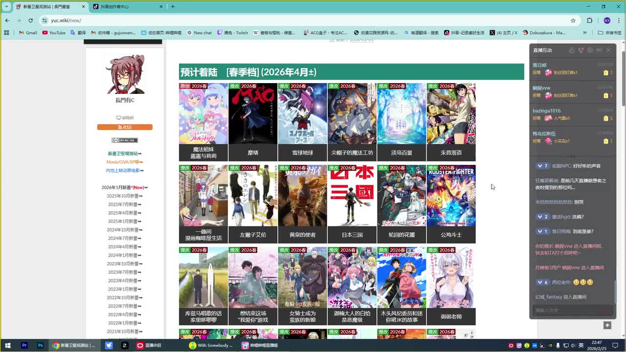Close the 抖音创作者中心 tab
This screenshot has height=352, width=626.
161,7
